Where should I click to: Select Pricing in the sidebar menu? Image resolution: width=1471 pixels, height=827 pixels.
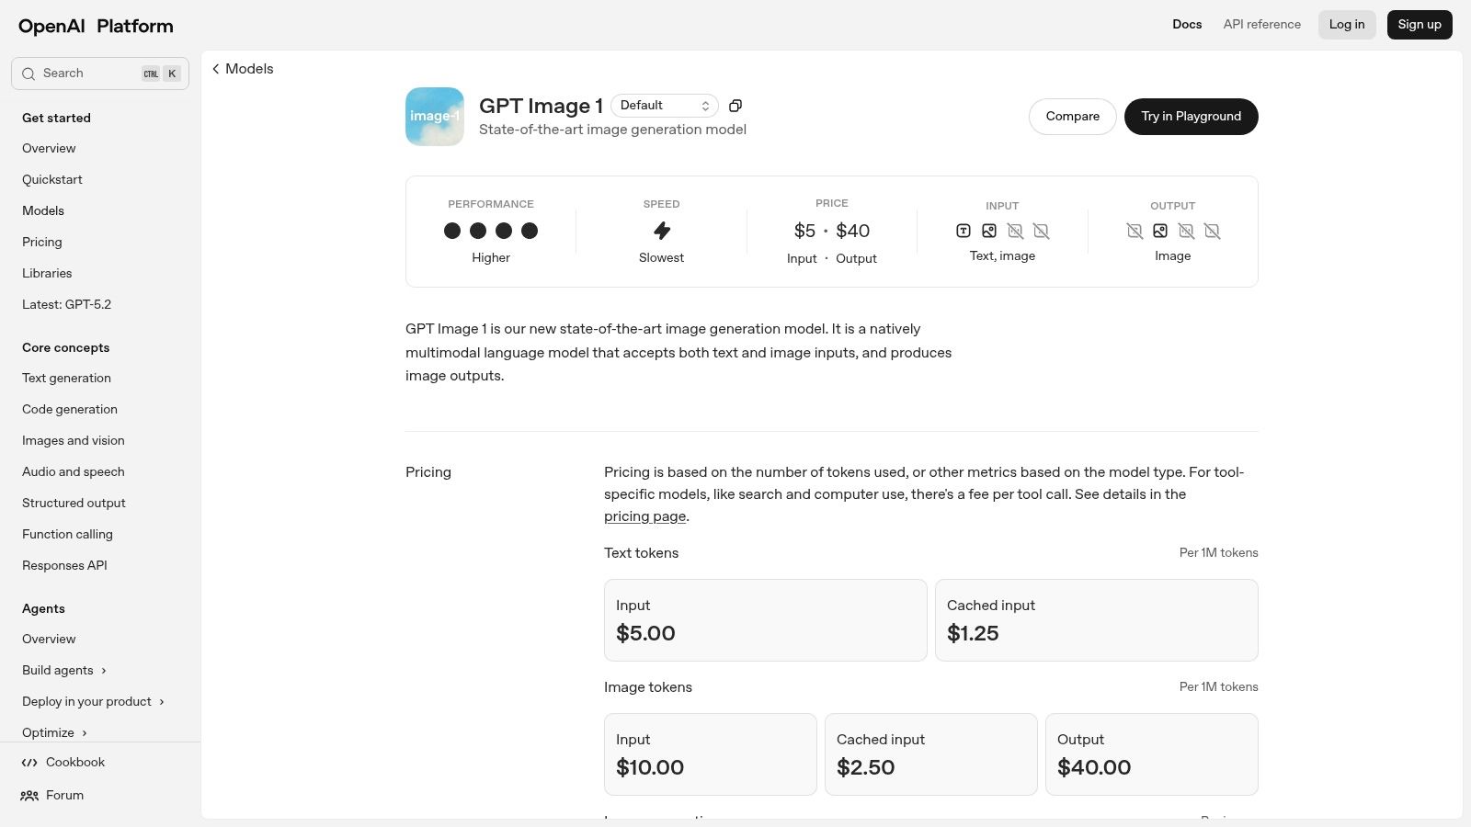[x=42, y=242]
